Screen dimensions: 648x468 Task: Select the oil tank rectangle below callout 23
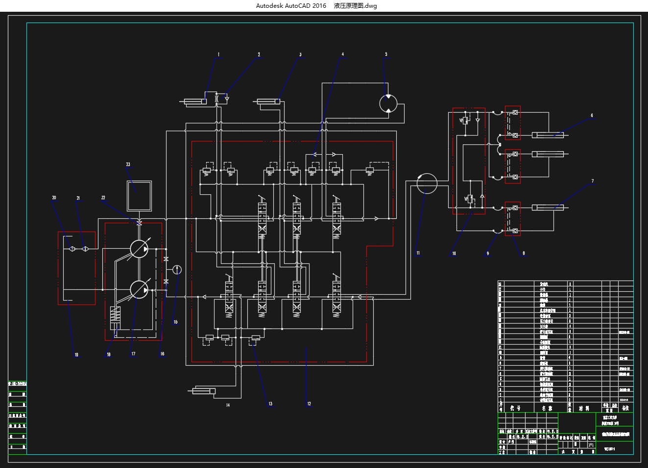click(x=139, y=195)
